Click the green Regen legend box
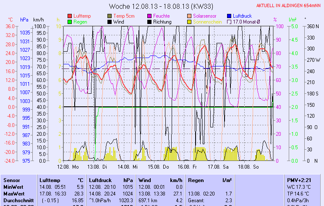324x206 pixels. pos(70,22)
